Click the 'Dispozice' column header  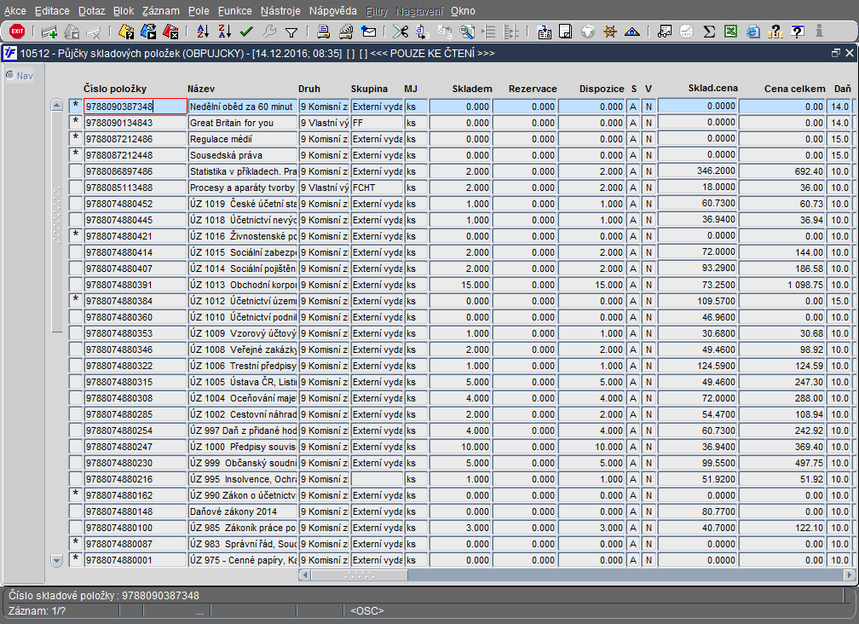coord(602,89)
